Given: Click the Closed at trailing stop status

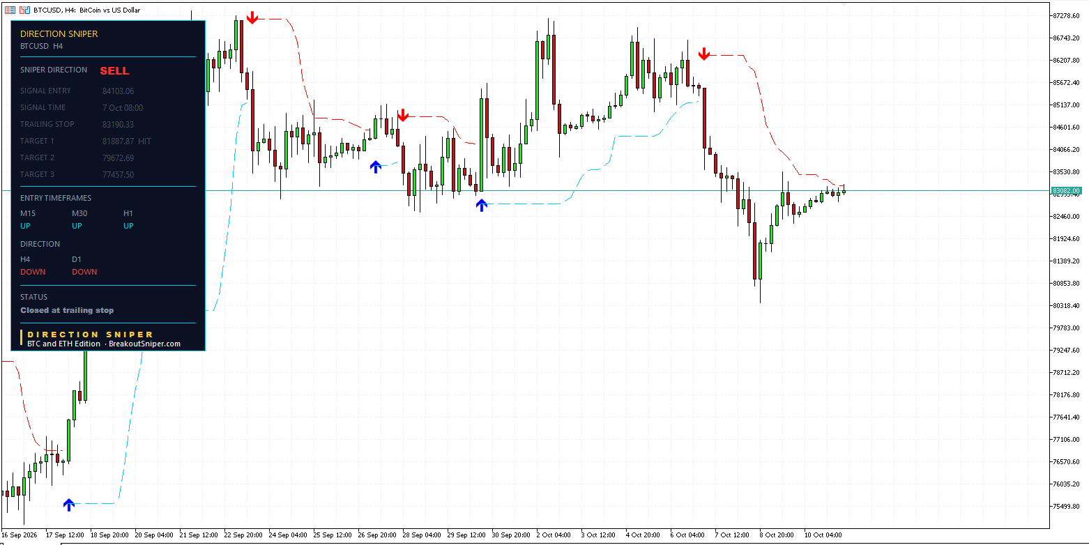Looking at the screenshot, I should click(x=67, y=310).
